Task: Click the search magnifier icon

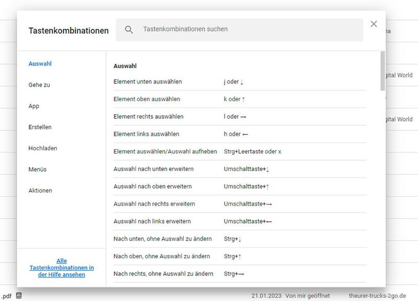Action: (x=129, y=29)
